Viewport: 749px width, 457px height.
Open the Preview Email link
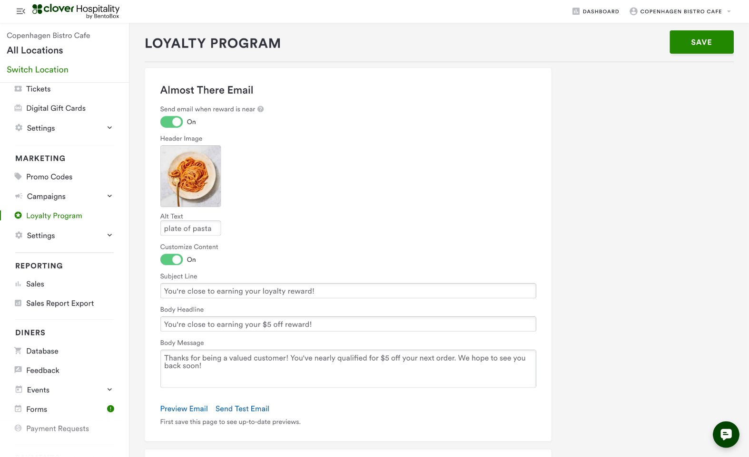click(x=184, y=409)
